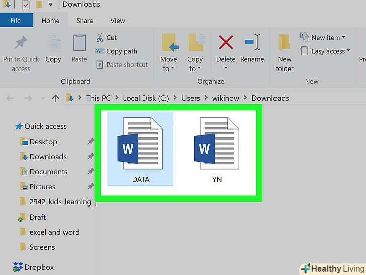
Task: Click the pin icon next to Desktop
Action: click(90, 141)
